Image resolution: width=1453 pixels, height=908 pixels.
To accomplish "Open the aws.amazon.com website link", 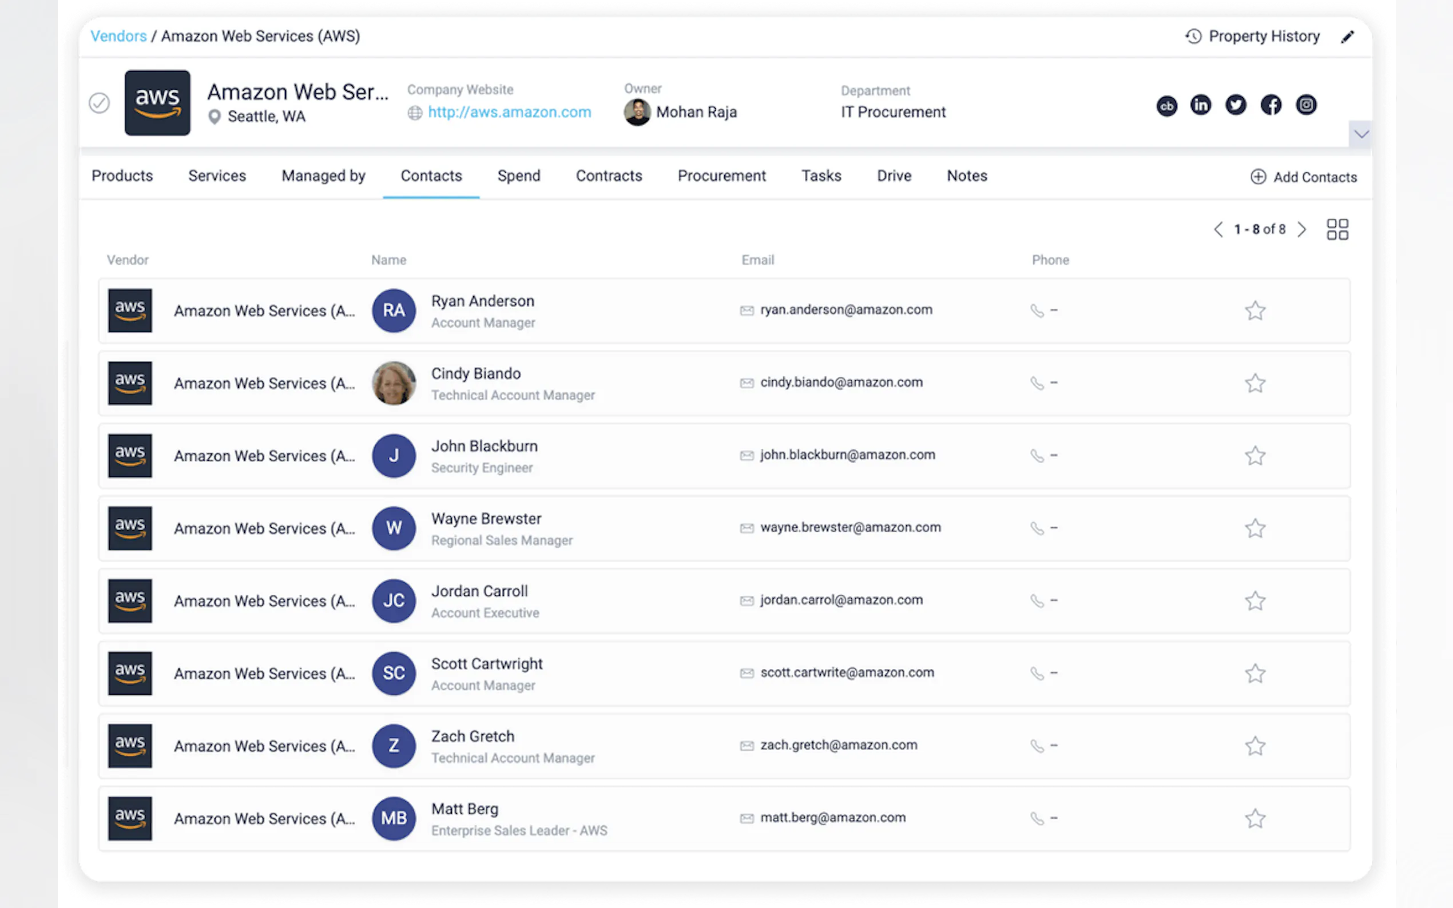I will click(509, 112).
